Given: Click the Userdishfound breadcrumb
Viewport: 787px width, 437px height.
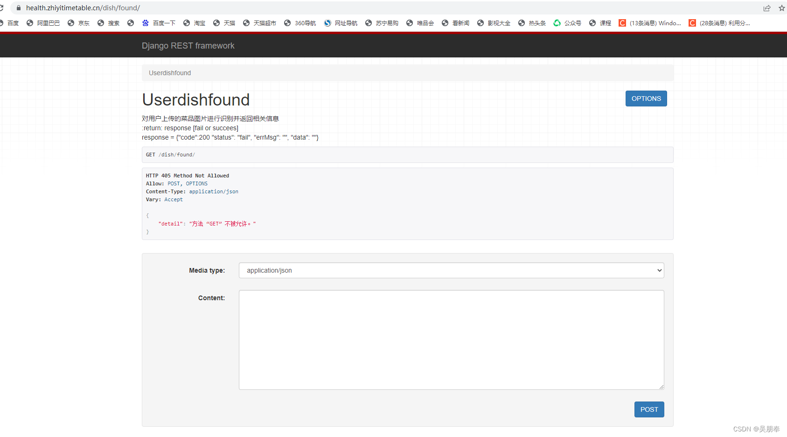Looking at the screenshot, I should [170, 73].
